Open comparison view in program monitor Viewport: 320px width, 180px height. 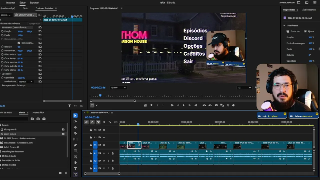222,105
